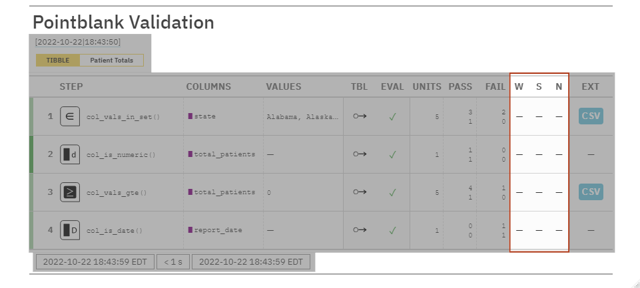
Task: Click the col_vals_in_set step icon
Action: [70, 116]
